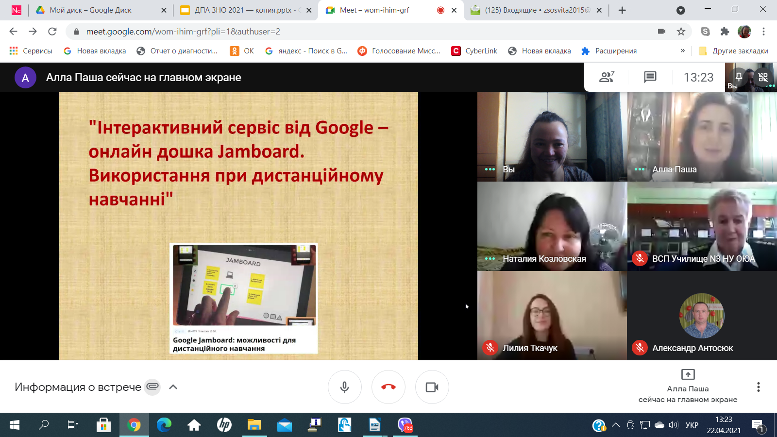Open the participants list icon
The image size is (777, 437).
tap(607, 77)
